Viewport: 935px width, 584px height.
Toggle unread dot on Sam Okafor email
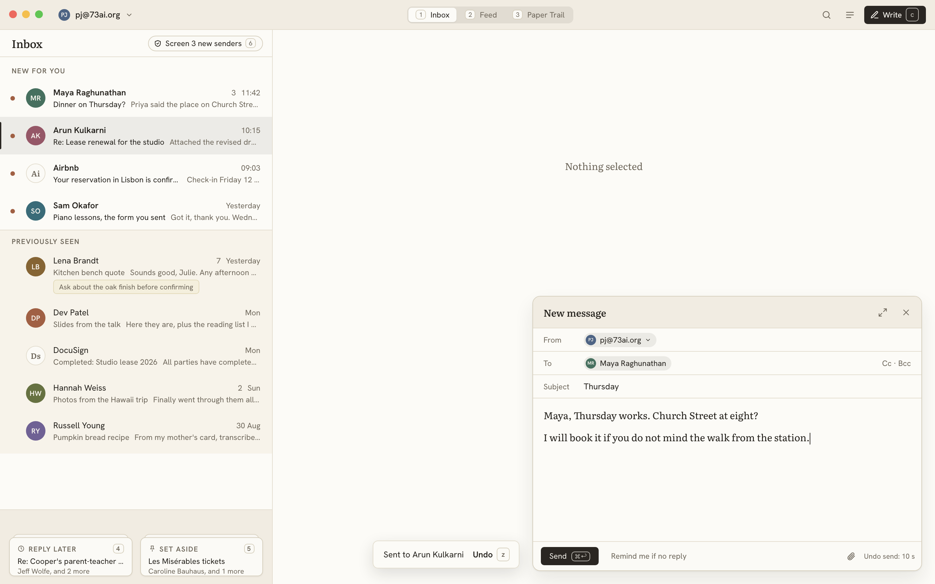13,211
